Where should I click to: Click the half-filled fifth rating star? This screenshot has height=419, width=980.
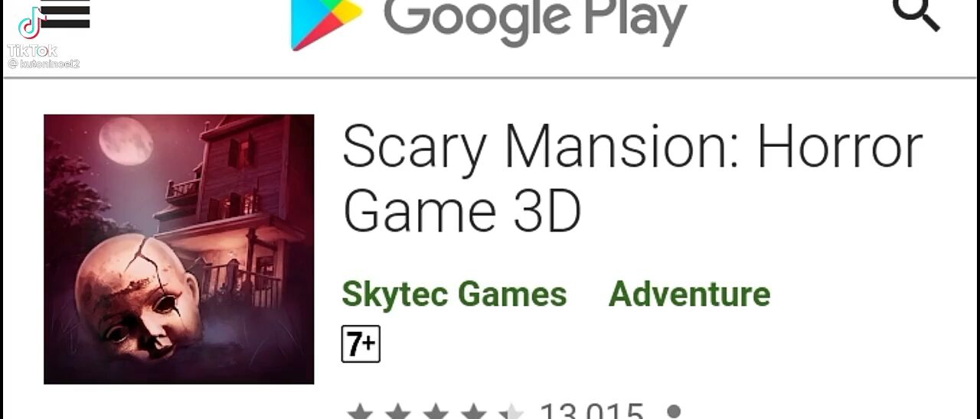click(x=511, y=413)
